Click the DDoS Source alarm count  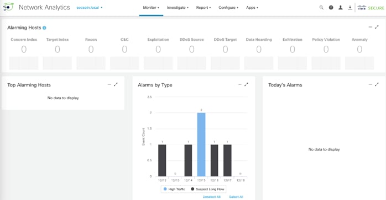click(x=191, y=50)
